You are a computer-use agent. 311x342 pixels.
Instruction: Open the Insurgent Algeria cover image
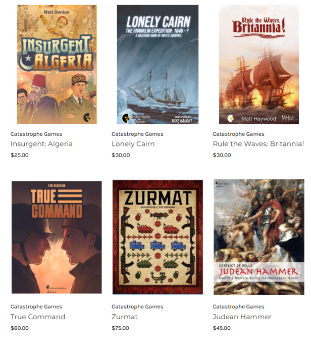(57, 65)
